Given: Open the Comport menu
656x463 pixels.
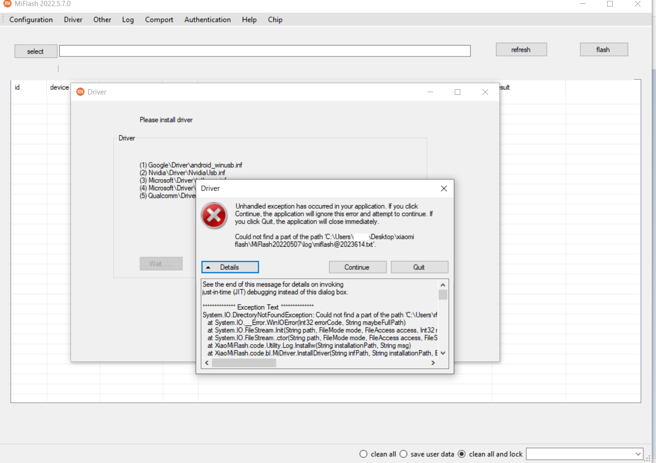Looking at the screenshot, I should pyautogui.click(x=159, y=20).
